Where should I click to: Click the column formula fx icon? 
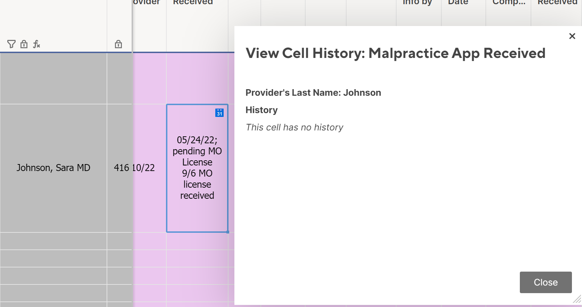pyautogui.click(x=36, y=44)
